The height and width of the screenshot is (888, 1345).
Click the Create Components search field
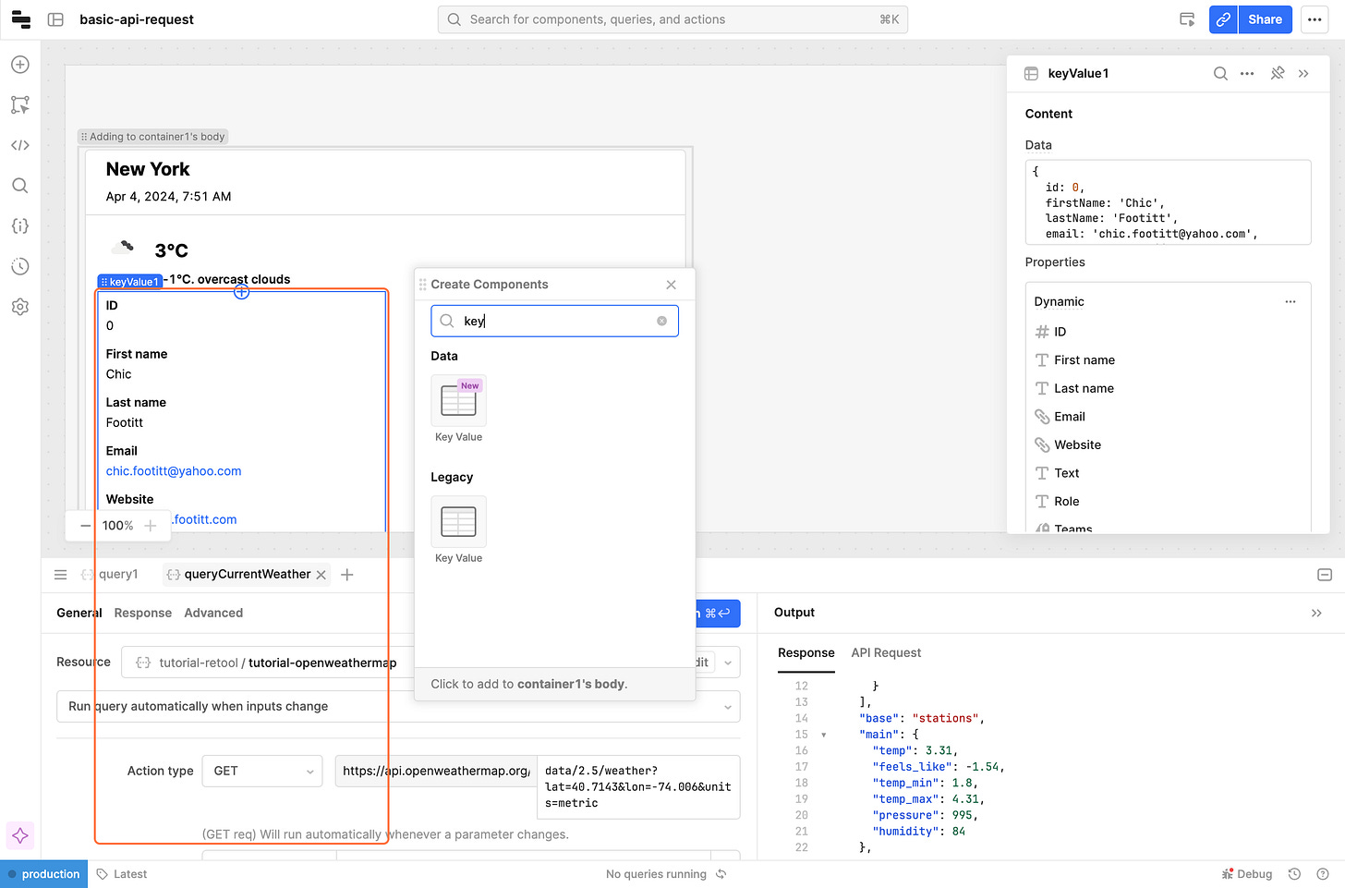click(554, 321)
